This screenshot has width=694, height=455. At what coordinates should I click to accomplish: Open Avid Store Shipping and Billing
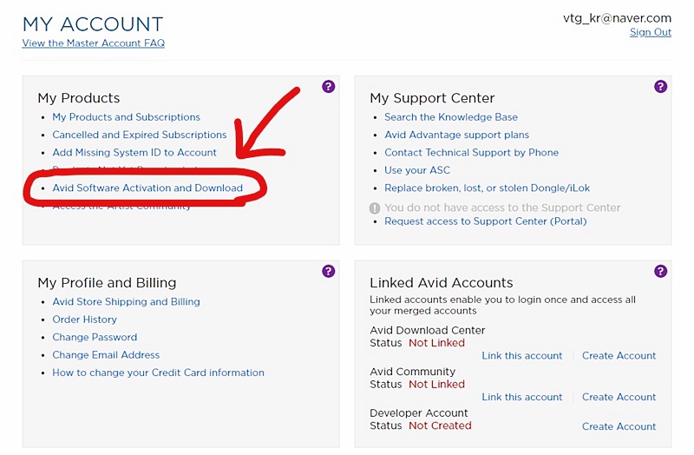tap(126, 301)
